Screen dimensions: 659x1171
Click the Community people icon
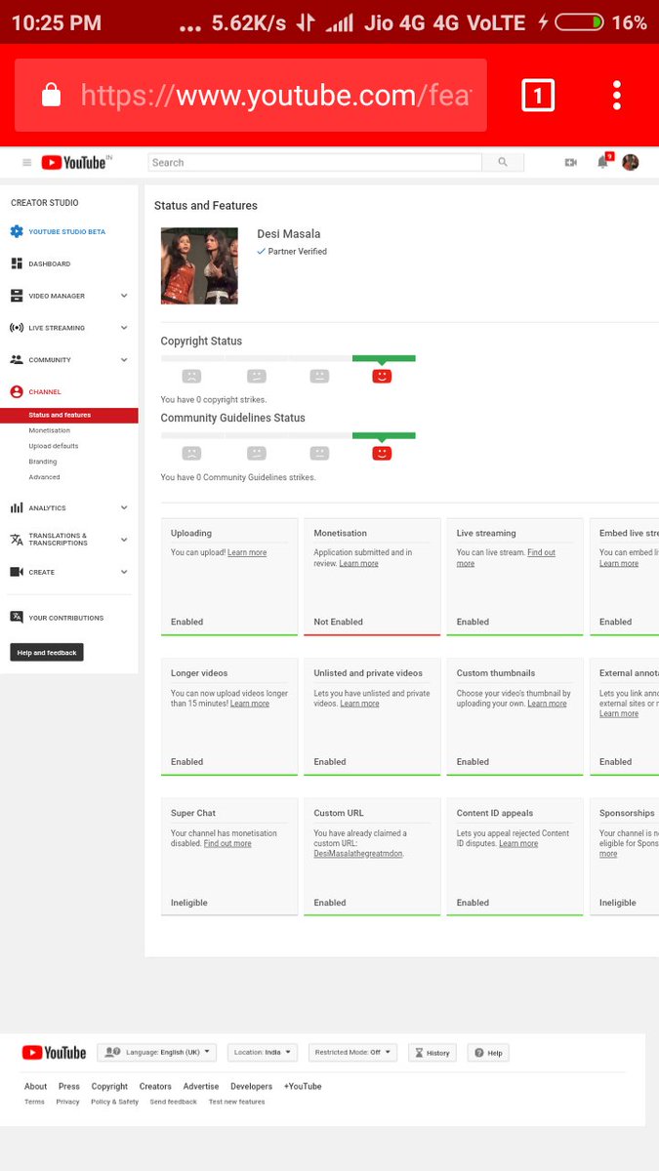point(17,360)
